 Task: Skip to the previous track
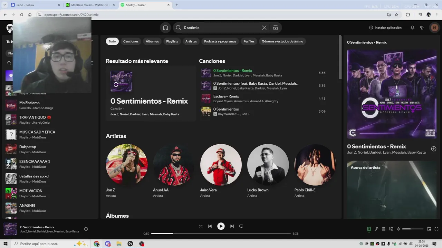point(210,226)
